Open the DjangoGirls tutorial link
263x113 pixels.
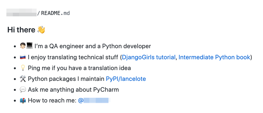click(149, 57)
